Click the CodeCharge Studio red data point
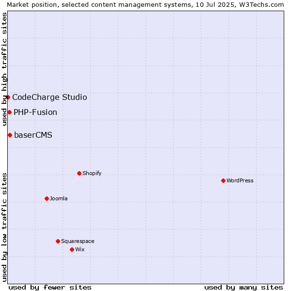 pos(8,97)
